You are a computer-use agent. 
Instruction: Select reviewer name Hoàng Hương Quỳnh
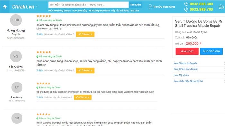16,32
